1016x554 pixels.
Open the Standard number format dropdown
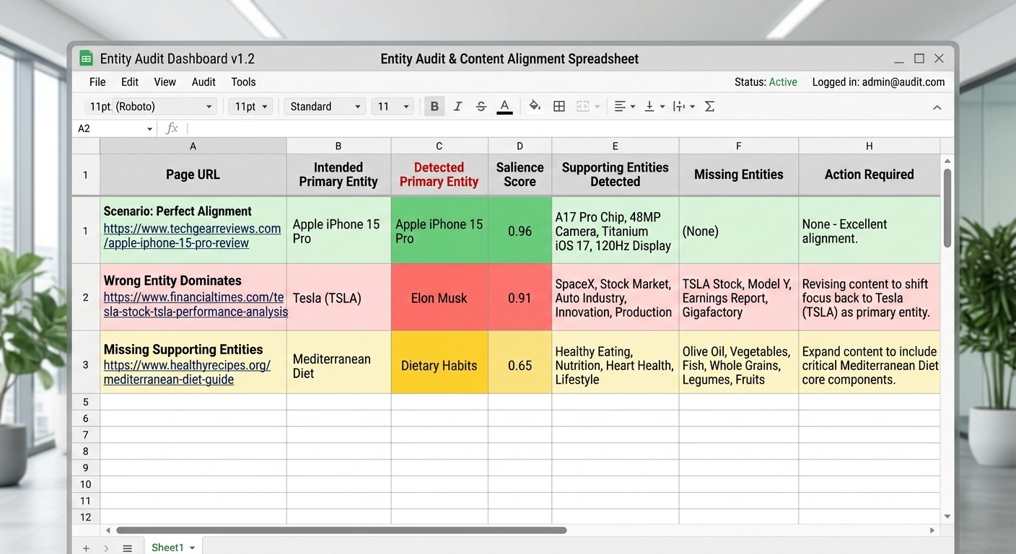324,106
